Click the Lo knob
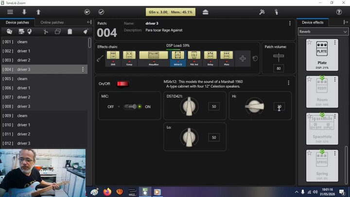The width and height of the screenshot is (350, 197). pyautogui.click(x=189, y=137)
